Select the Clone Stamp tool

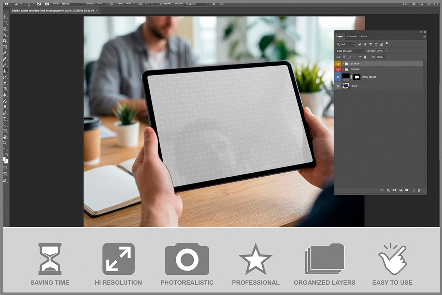tap(5, 71)
